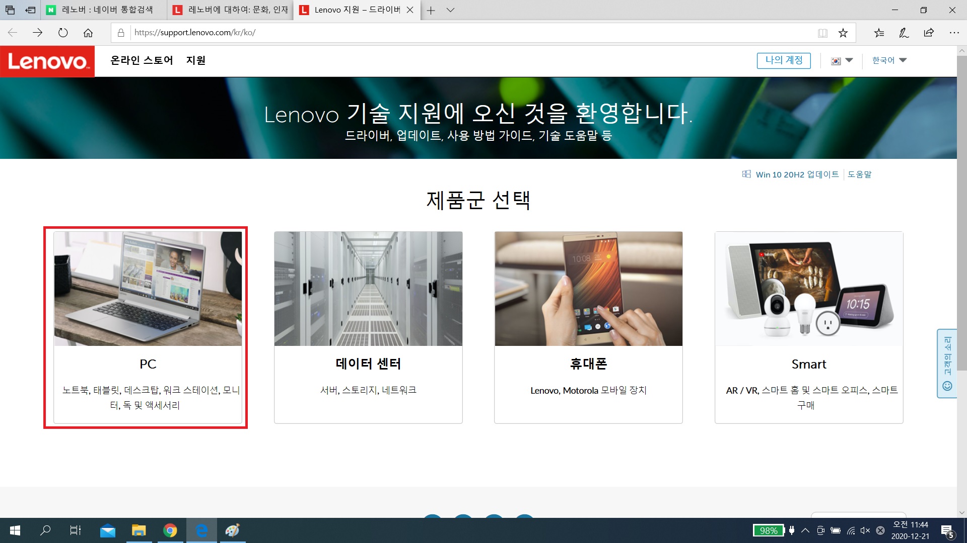Open Paint app on taskbar
This screenshot has height=543, width=967.
pos(232,530)
